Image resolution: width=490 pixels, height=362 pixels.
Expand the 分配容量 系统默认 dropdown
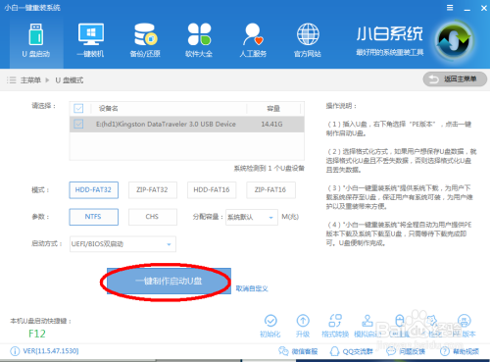click(252, 217)
